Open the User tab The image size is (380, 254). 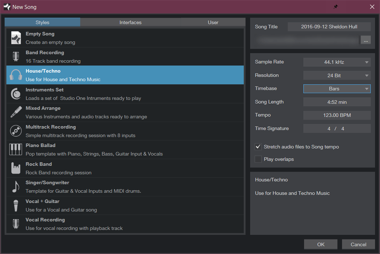click(x=213, y=22)
